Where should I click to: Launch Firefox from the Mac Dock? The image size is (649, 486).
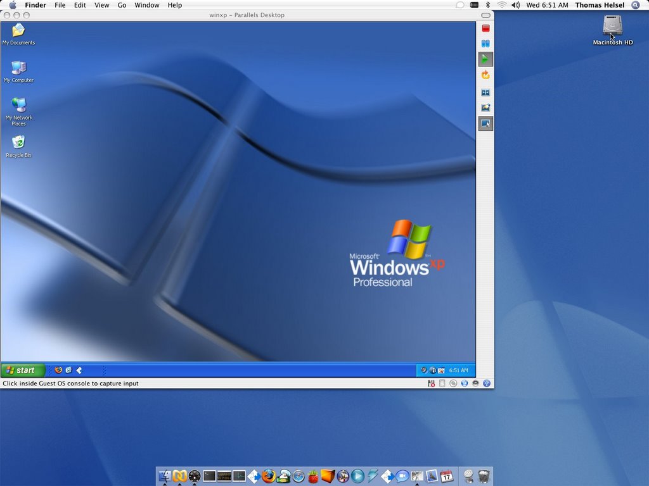pos(269,476)
